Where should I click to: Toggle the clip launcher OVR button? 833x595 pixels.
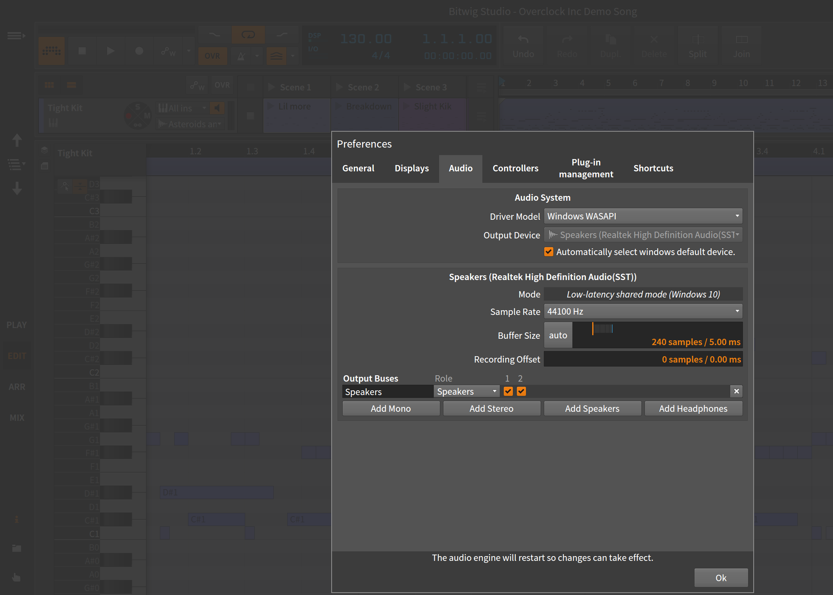[222, 85]
